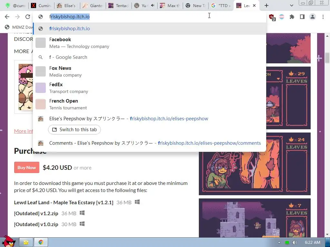Image resolution: width=330 pixels, height=247 pixels.
Task: Switch to the Cumin tab
Action: pyautogui.click(x=41, y=6)
